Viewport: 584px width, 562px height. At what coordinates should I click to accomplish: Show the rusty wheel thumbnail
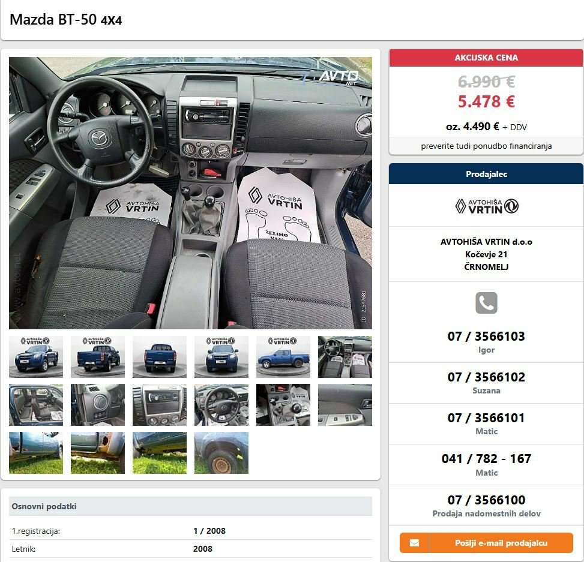(221, 453)
